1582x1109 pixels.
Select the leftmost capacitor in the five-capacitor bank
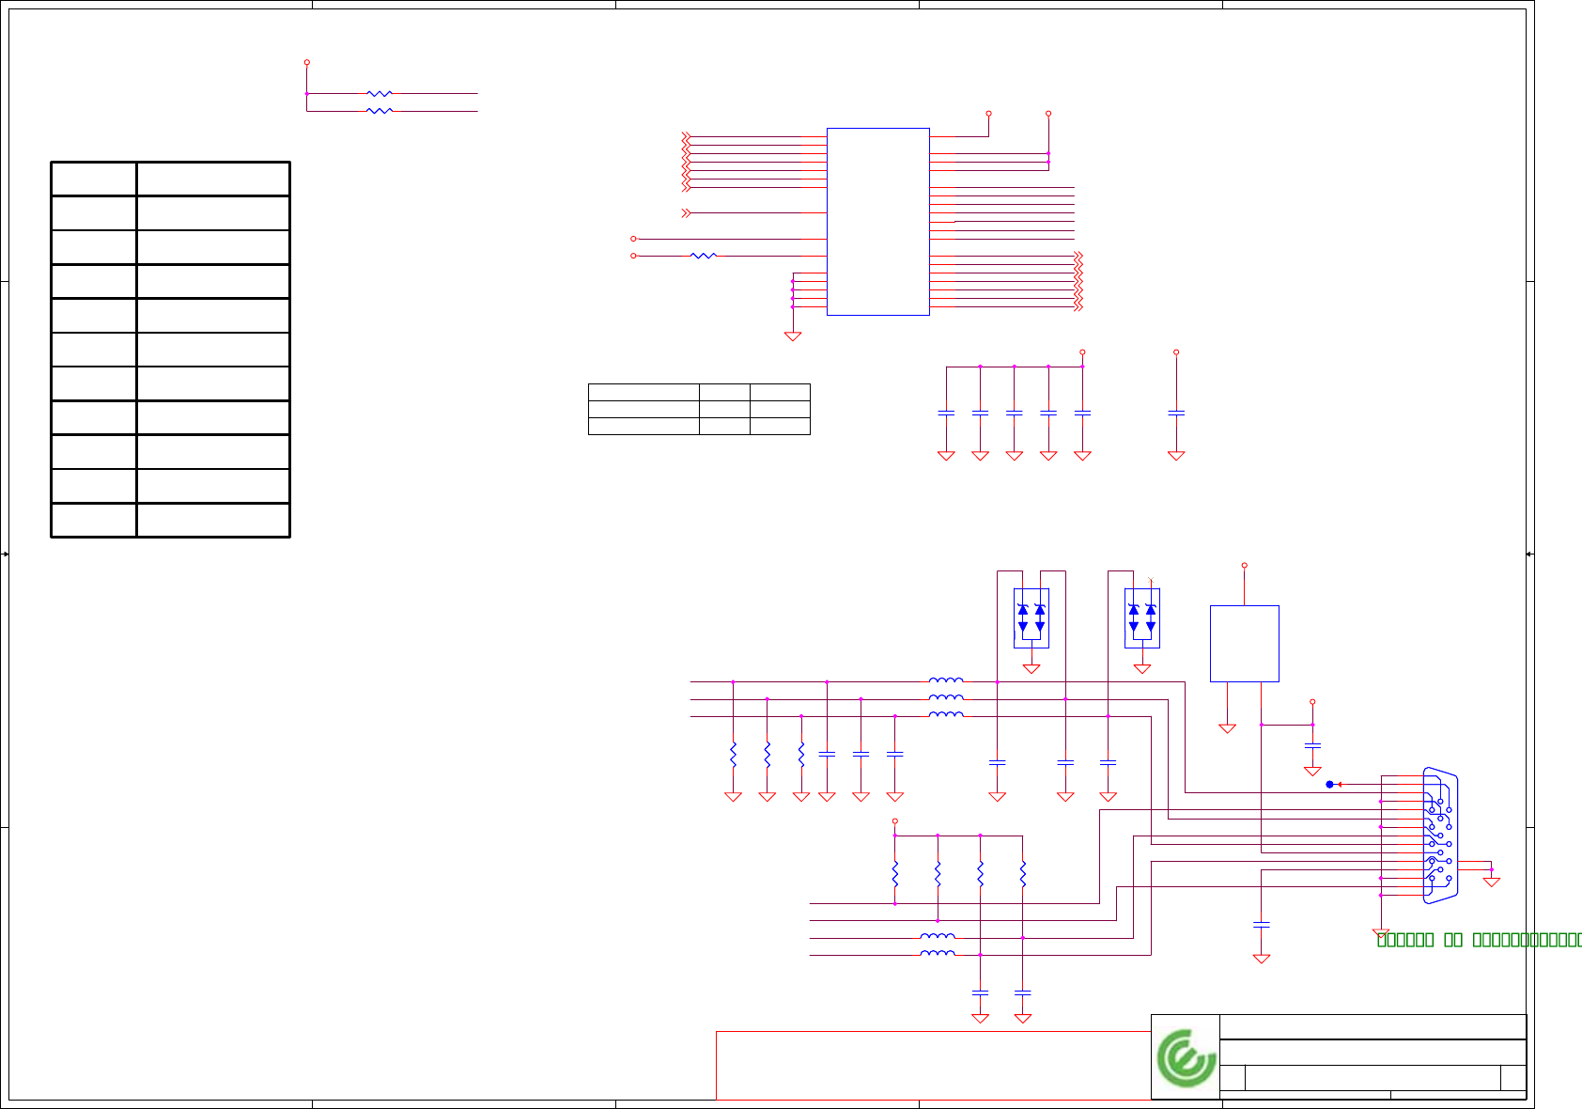click(x=947, y=413)
